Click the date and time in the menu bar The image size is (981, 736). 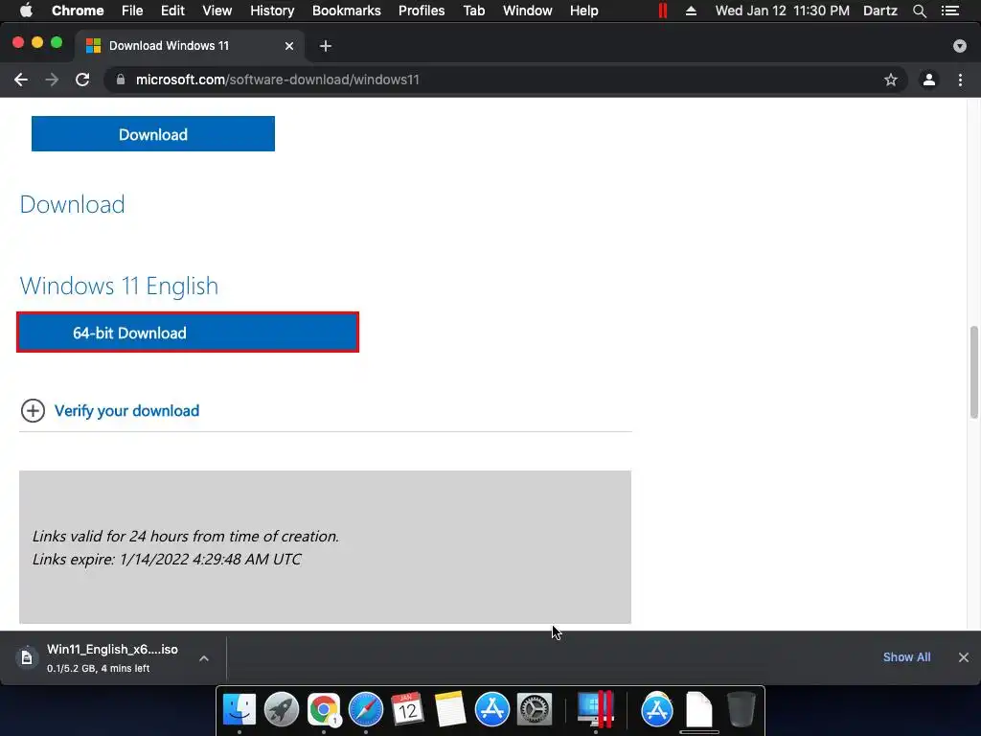(782, 11)
